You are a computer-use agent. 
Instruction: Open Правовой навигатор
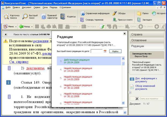pos(49,17)
